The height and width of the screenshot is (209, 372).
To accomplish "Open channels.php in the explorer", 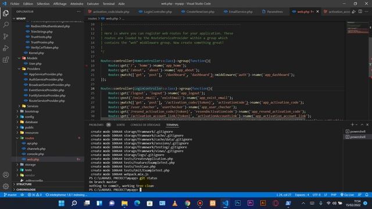I will coord(36,149).
